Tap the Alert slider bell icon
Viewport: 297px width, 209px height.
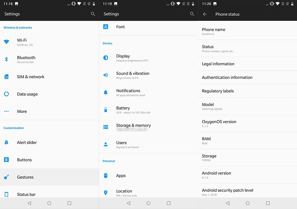[6, 142]
